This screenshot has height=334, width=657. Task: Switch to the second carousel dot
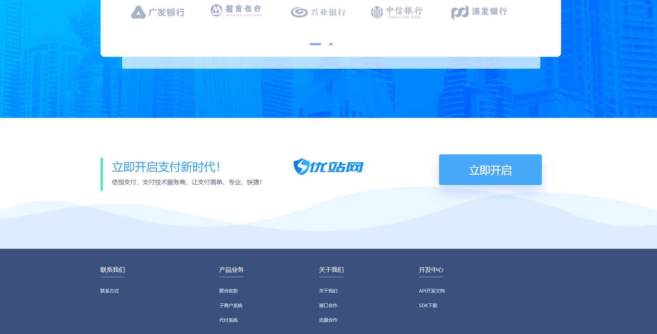pos(331,44)
